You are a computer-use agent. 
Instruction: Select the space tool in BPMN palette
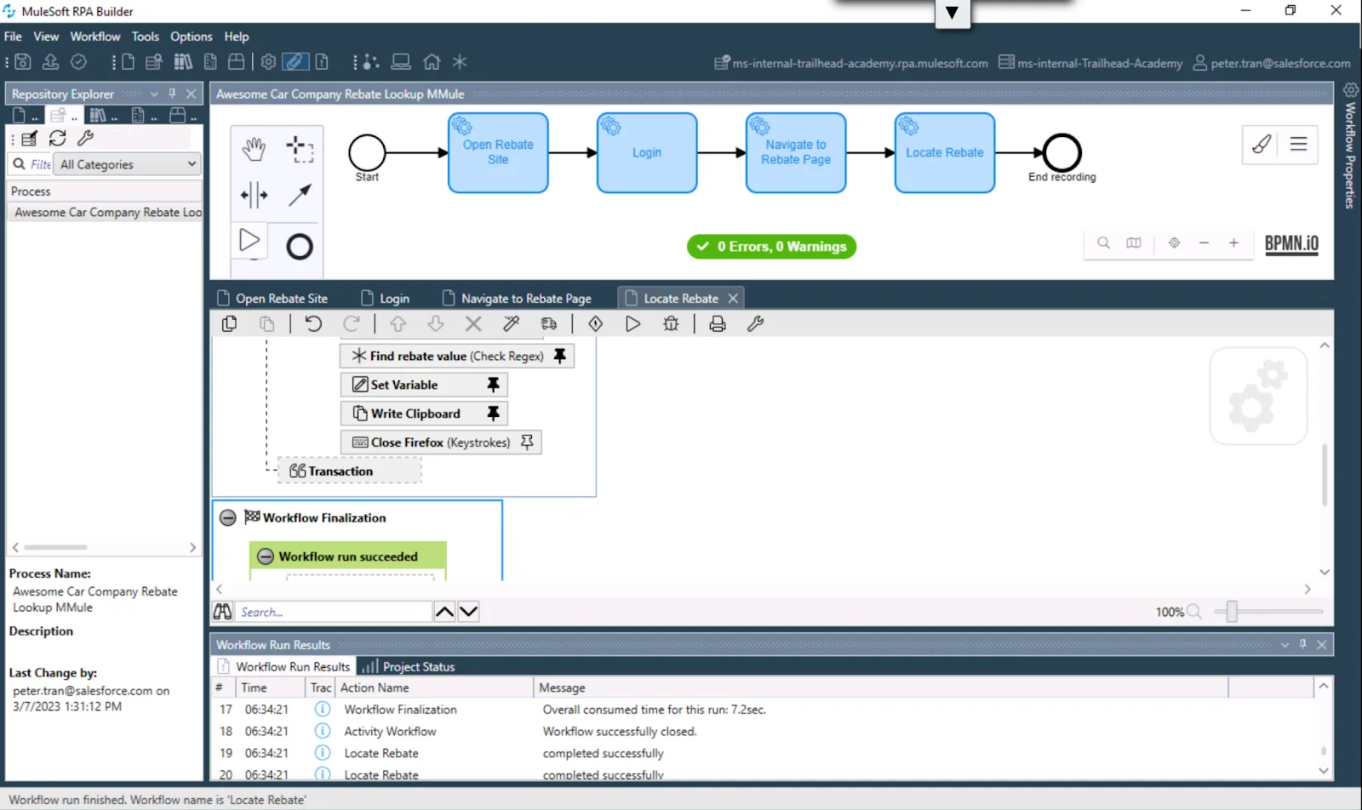[254, 196]
